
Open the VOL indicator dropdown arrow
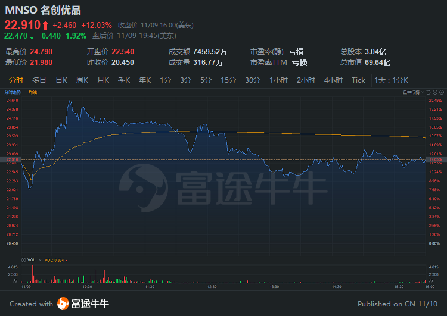(40, 260)
